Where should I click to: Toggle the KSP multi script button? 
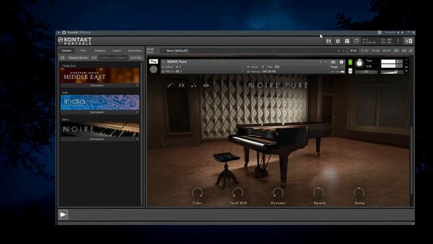point(396,51)
